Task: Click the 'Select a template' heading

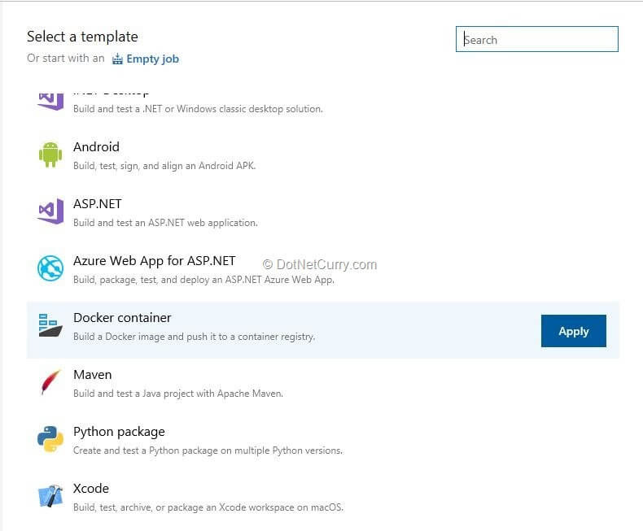Action: point(82,37)
